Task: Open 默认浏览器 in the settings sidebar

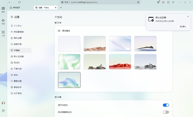Action: pos(20,56)
